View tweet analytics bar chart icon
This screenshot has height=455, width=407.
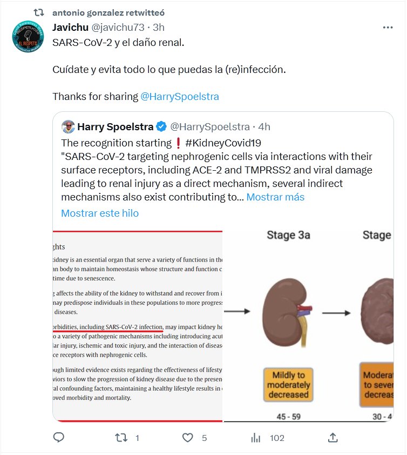coord(256,438)
